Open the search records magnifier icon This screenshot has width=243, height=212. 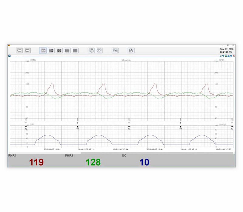115,51
